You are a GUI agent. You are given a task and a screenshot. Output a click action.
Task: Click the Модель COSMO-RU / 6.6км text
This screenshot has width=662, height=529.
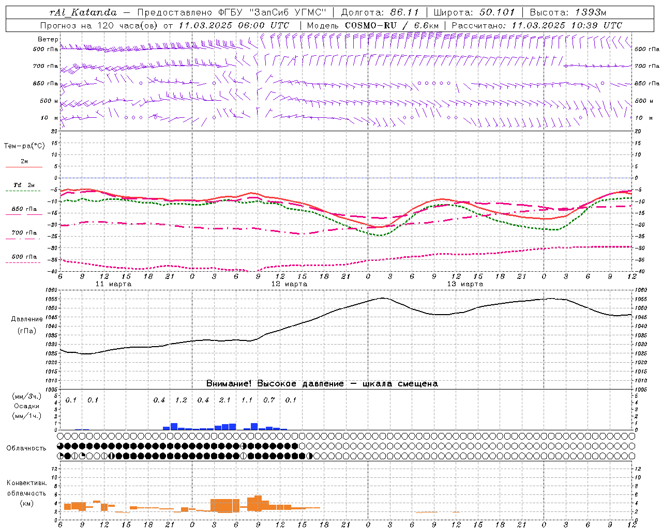[x=373, y=25]
